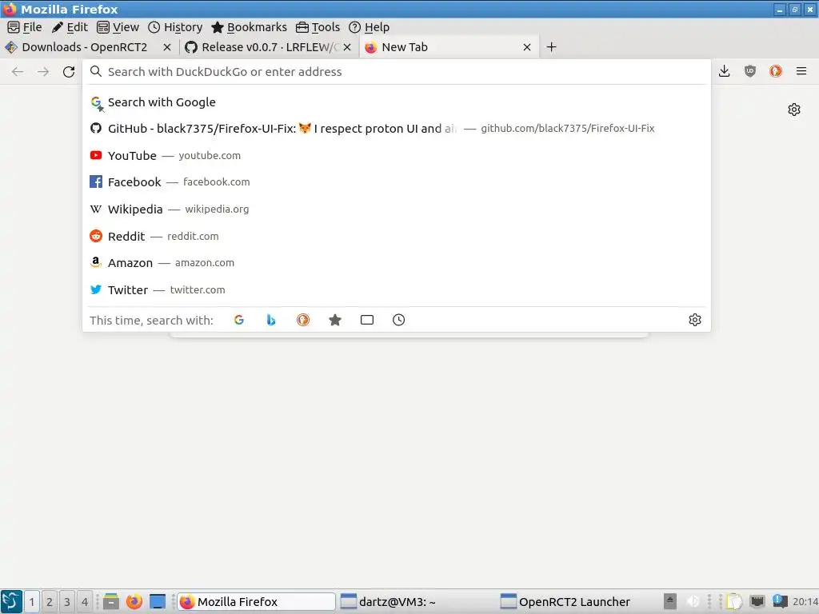
Task: Close the Downloads - OpenRCT2 tab
Action: (167, 47)
